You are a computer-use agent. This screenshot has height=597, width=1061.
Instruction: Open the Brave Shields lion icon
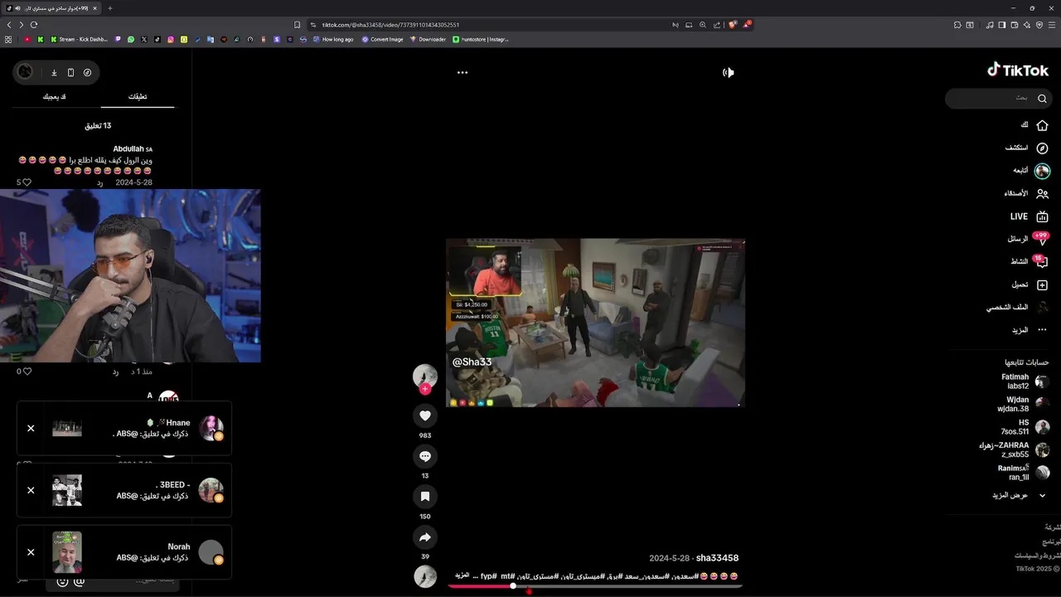coord(733,25)
